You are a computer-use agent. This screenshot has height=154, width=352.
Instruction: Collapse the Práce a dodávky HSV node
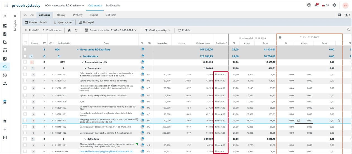(83, 62)
